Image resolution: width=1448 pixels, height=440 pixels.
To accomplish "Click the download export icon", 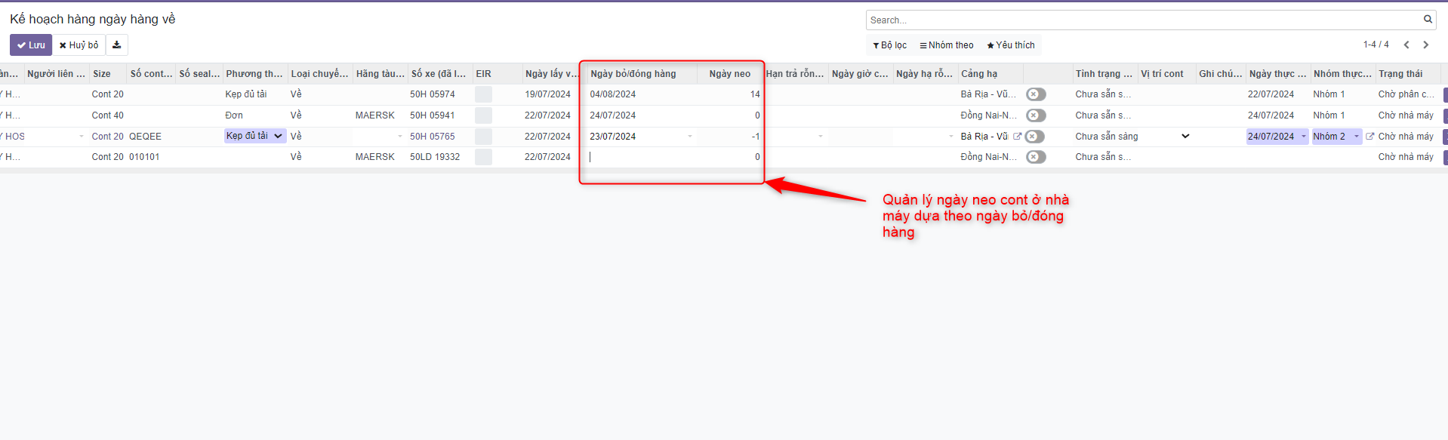I will tap(116, 45).
